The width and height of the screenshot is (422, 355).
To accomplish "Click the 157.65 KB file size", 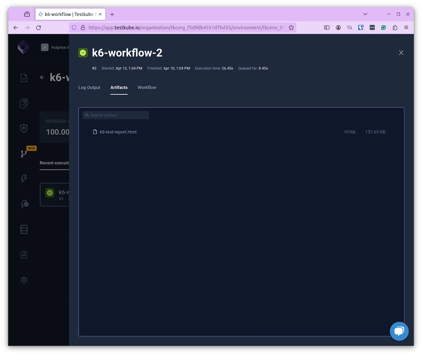I will [375, 132].
